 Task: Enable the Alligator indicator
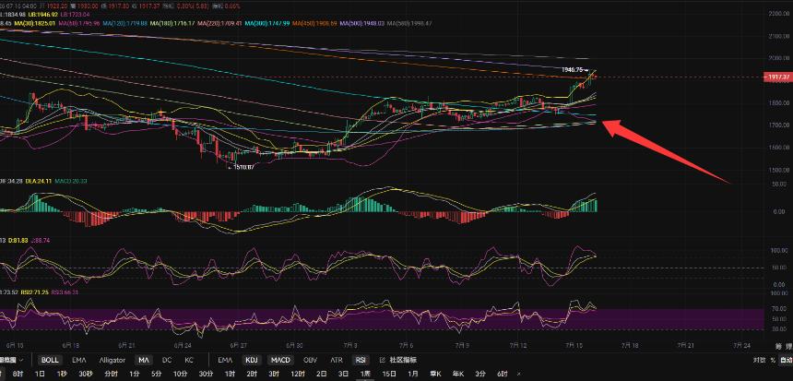(112, 361)
